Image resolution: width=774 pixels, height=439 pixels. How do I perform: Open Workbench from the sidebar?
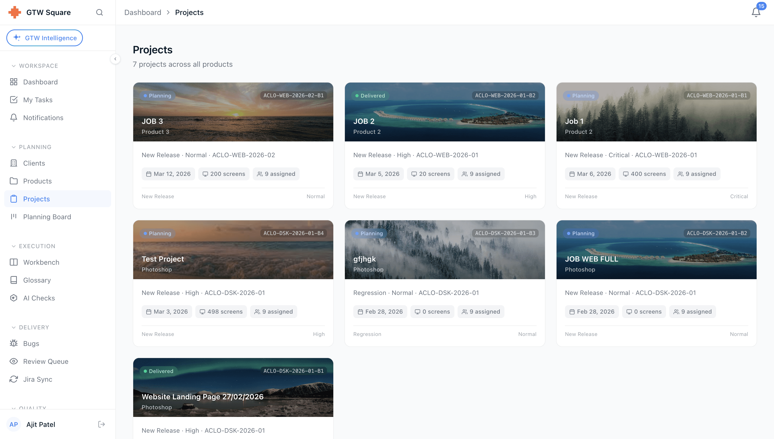coord(41,262)
